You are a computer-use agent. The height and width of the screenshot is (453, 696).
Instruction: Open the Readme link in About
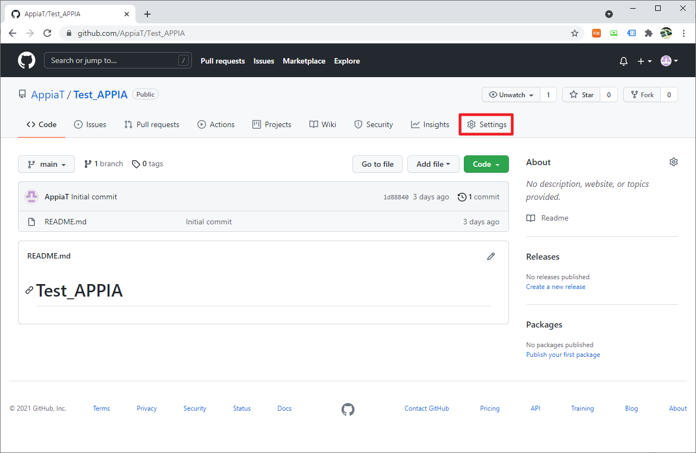[x=548, y=218]
